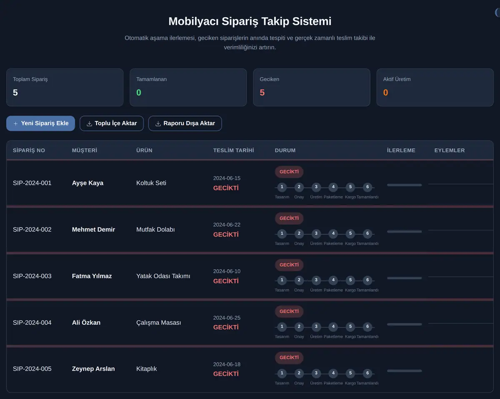Set Mehmet Demir order to stage 5
The width and height of the screenshot is (500, 399).
pos(350,233)
